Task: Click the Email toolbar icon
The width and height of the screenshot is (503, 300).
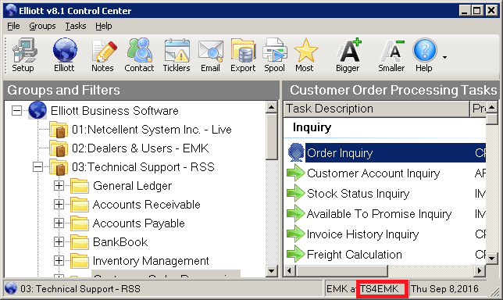Action: (210, 55)
